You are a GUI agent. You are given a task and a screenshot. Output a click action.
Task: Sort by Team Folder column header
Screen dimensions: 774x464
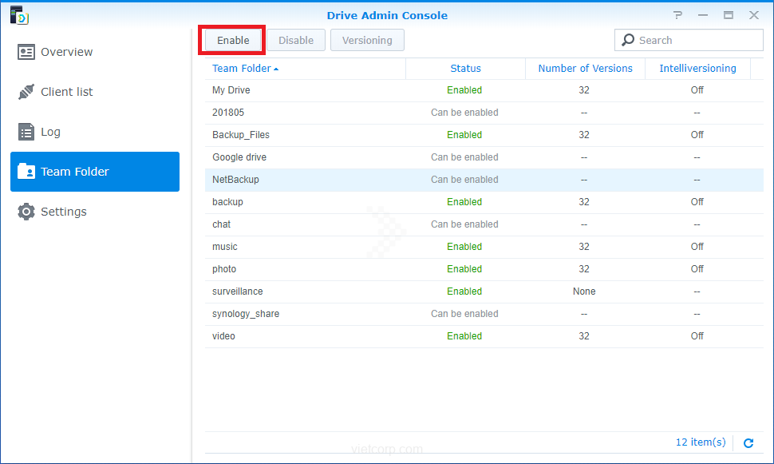point(241,69)
